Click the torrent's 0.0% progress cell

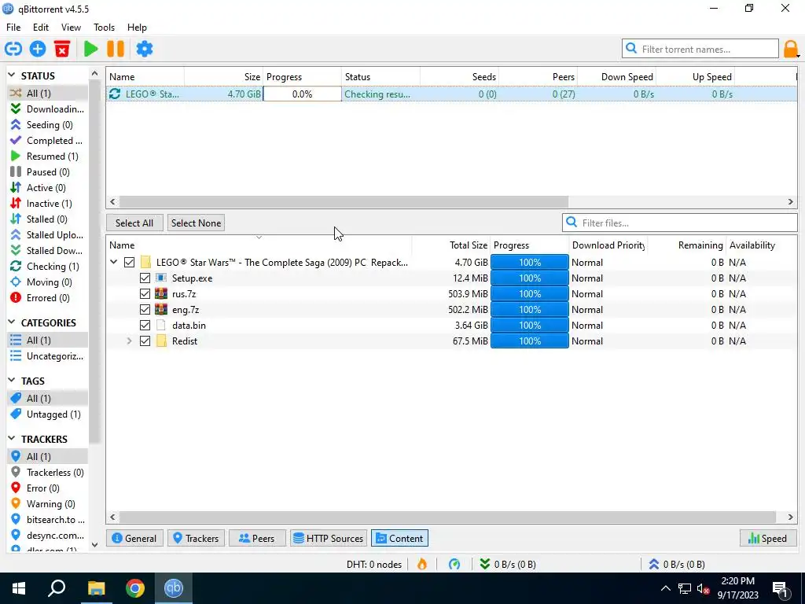(302, 94)
